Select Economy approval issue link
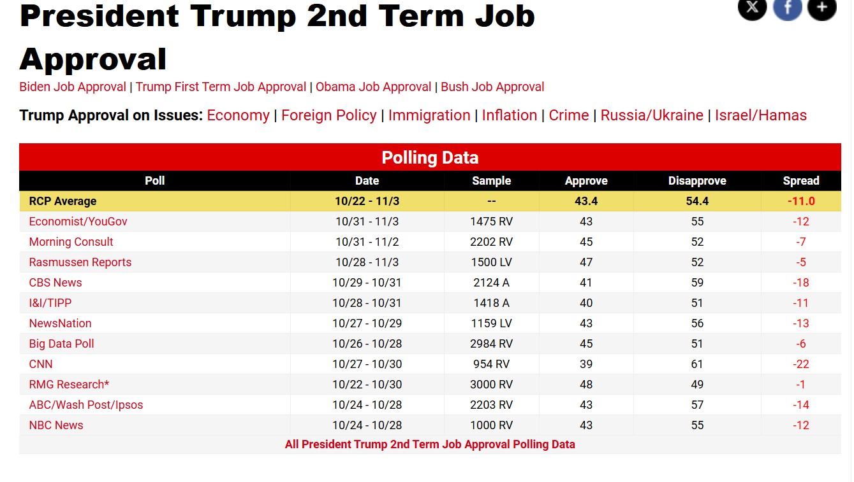This screenshot has width=854, height=482. coord(238,115)
